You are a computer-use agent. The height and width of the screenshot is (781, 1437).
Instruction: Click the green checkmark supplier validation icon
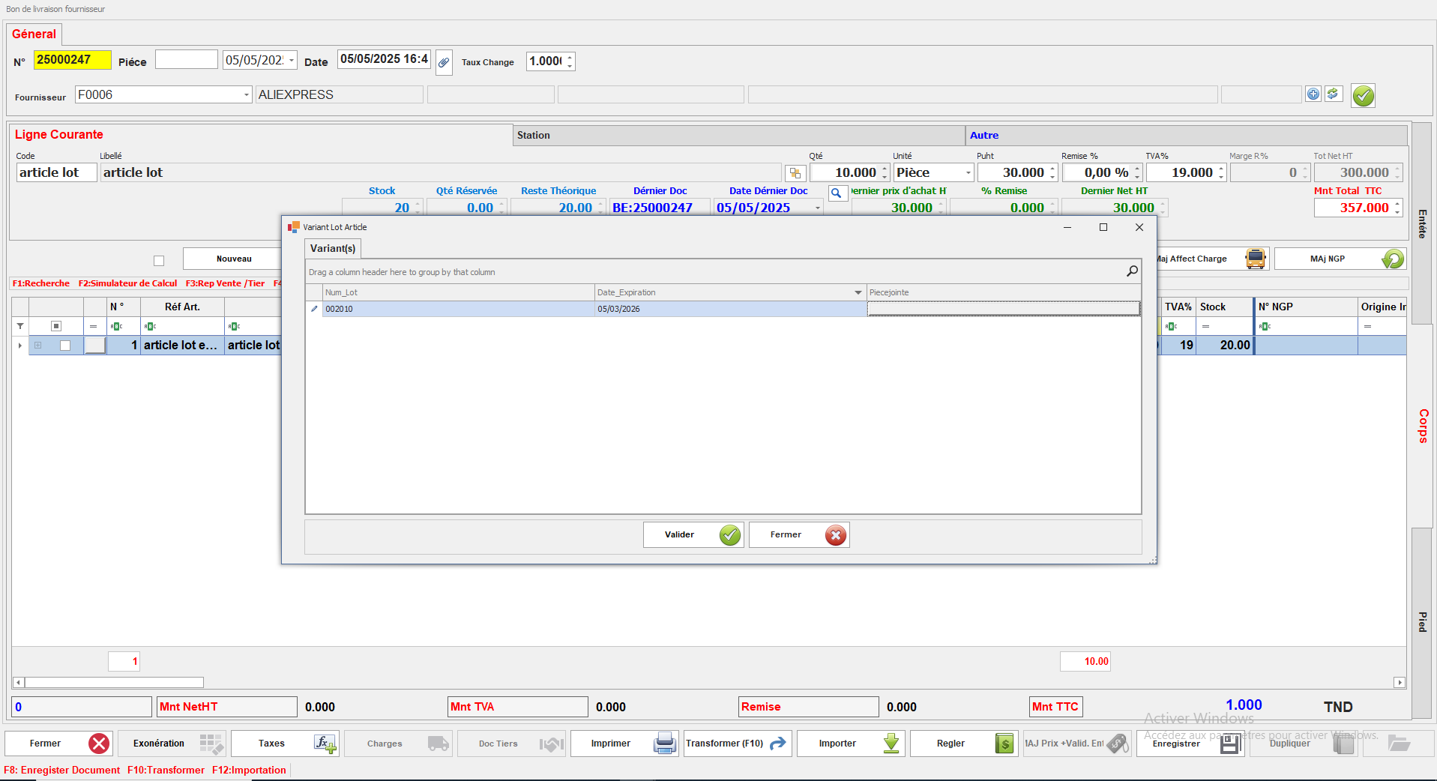(1363, 96)
